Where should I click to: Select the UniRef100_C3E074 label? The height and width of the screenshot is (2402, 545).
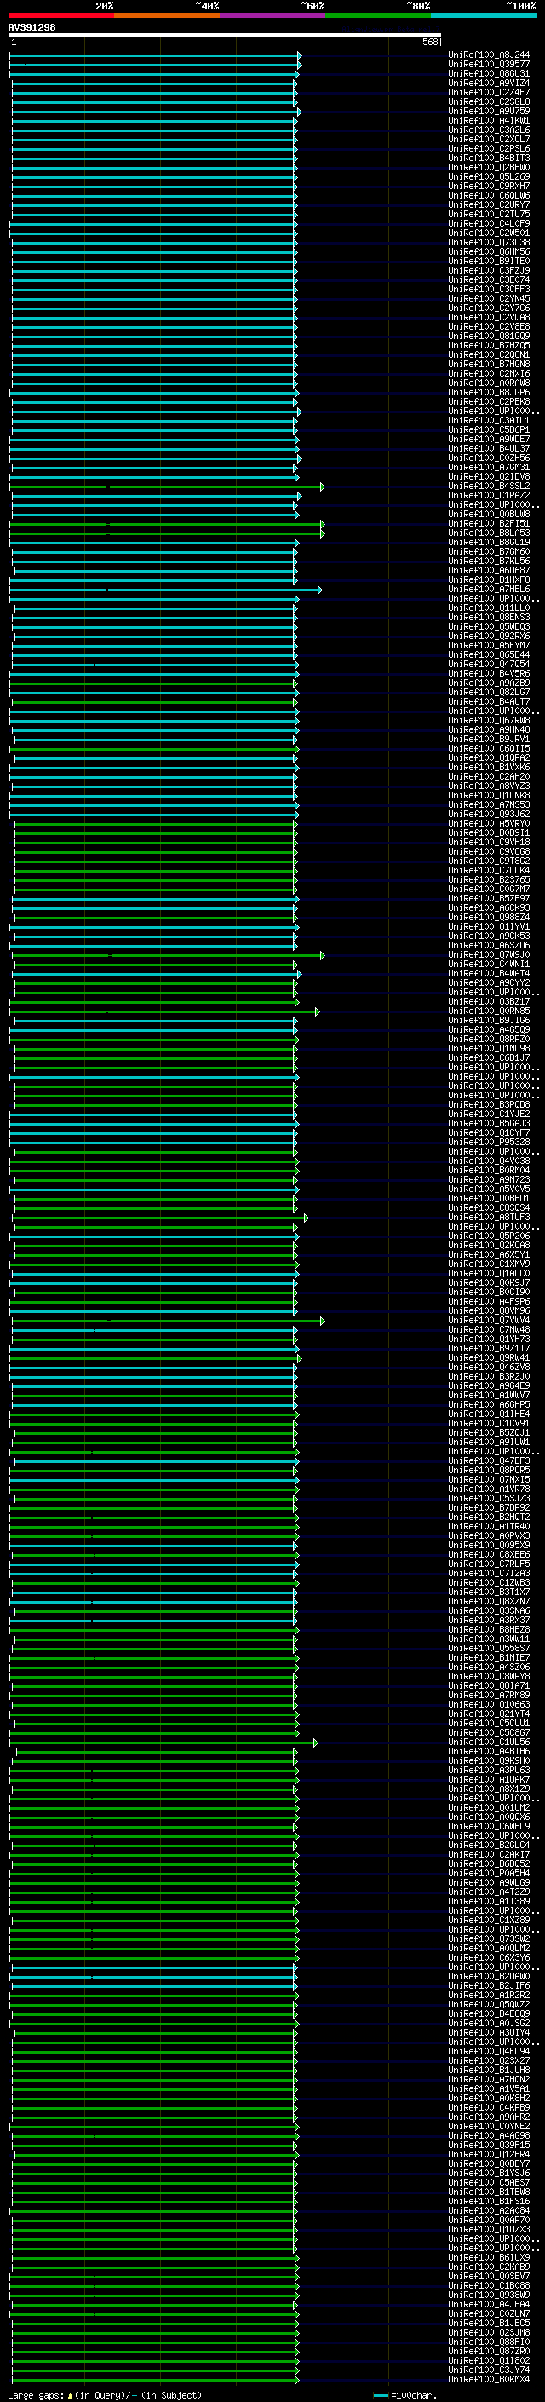(x=489, y=279)
